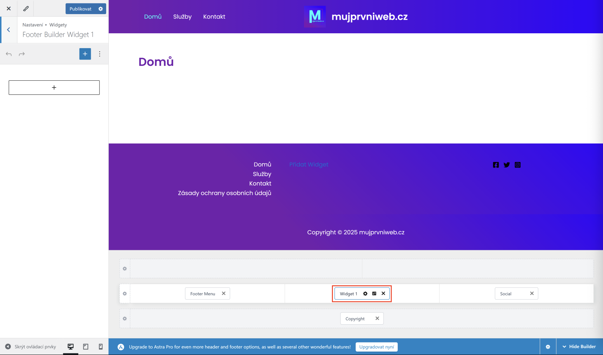
Task: Click the blue add block button
Action: tap(85, 54)
